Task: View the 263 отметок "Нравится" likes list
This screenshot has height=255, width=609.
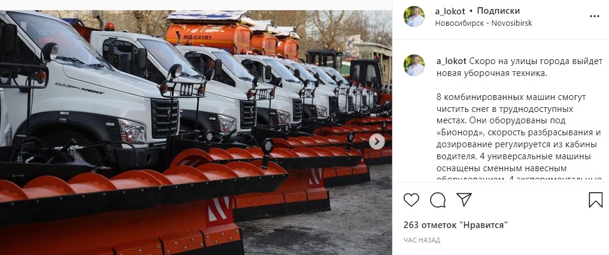Action: coord(456,225)
